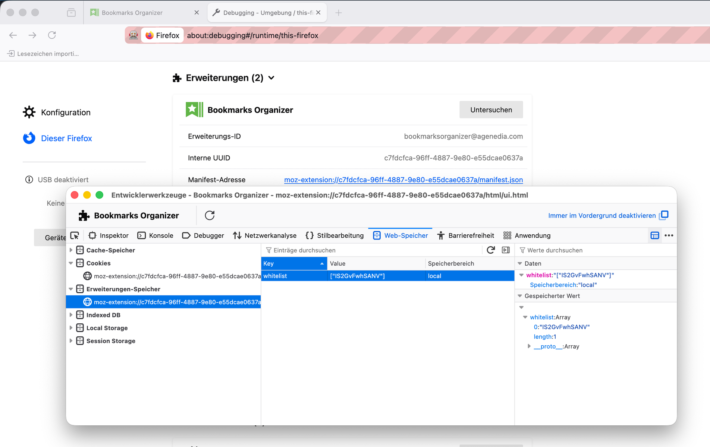
Task: Switch to the Konsole tab
Action: click(x=155, y=235)
